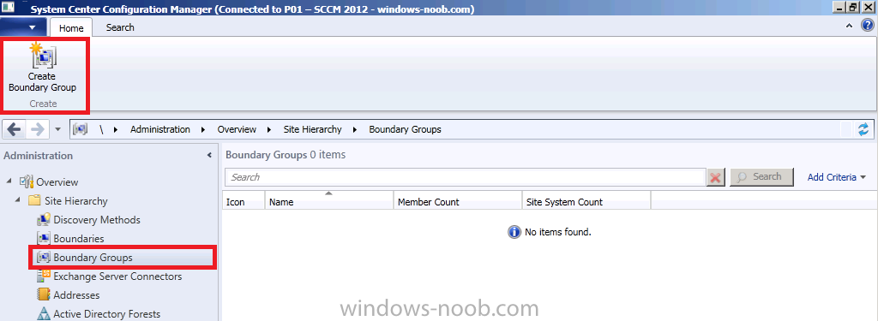
Task: Collapse the ribbon with the up arrow
Action: (849, 25)
